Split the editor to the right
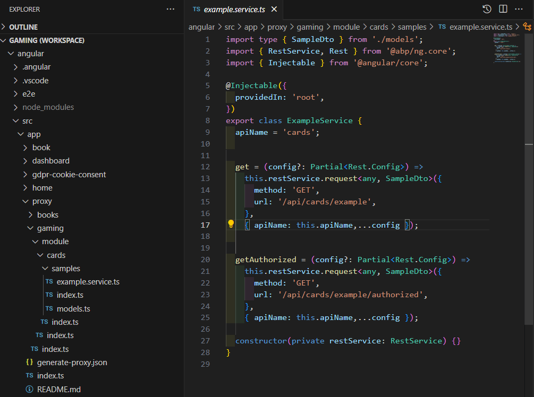Screen dimensions: 534x397 coord(503,9)
